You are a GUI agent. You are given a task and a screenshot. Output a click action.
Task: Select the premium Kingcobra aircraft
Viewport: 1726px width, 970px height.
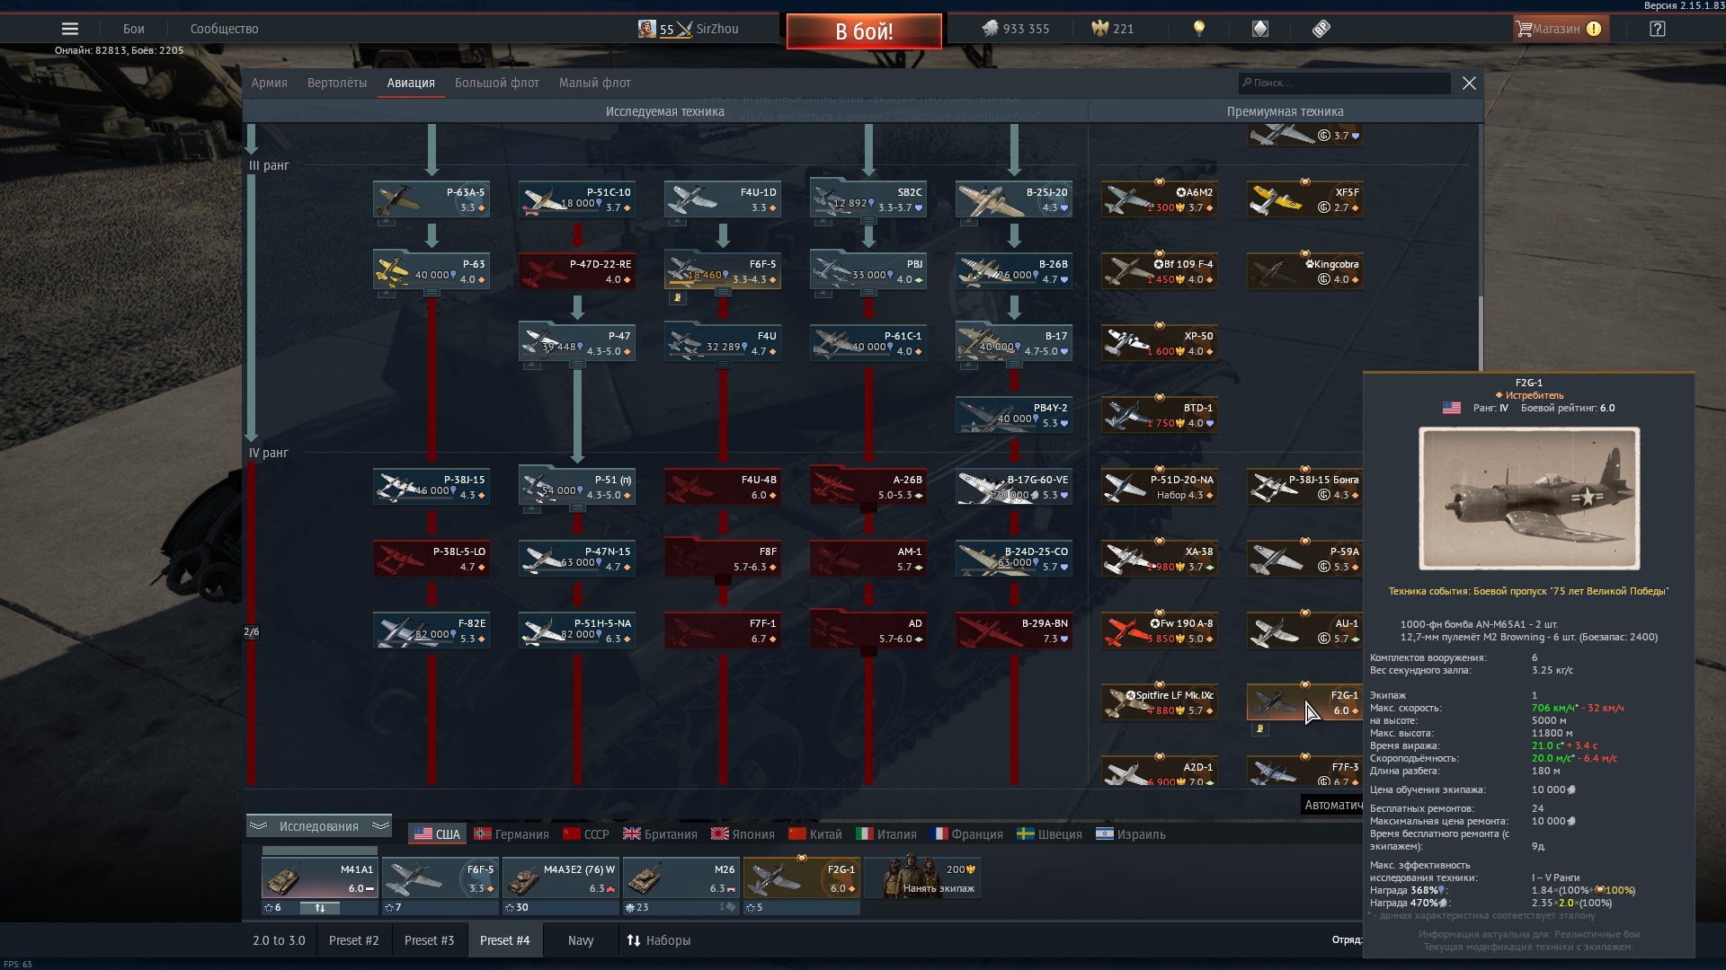tap(1305, 271)
